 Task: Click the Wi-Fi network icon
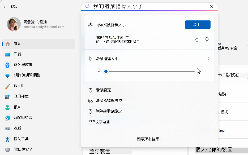click(7, 76)
